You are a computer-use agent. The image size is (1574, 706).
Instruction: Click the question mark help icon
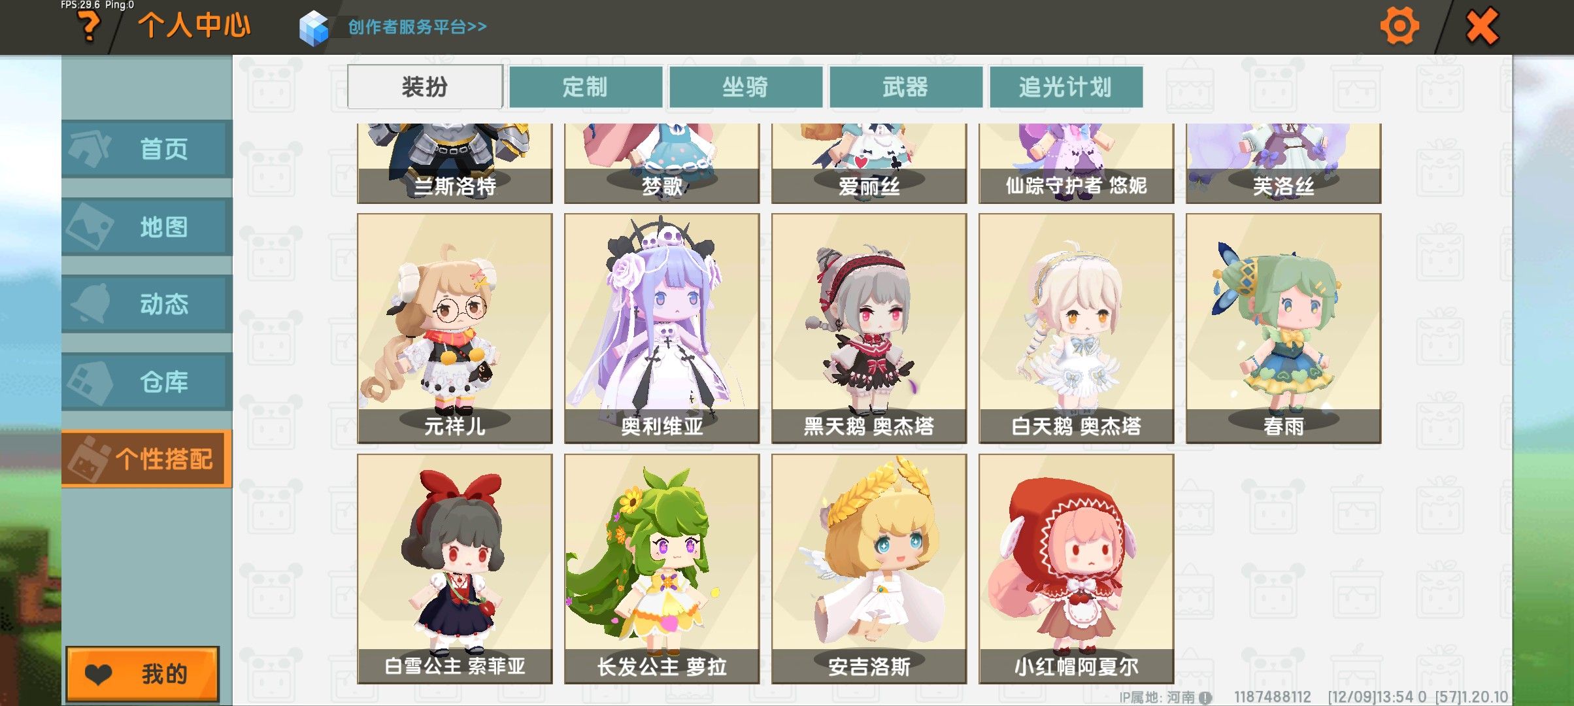pyautogui.click(x=88, y=27)
